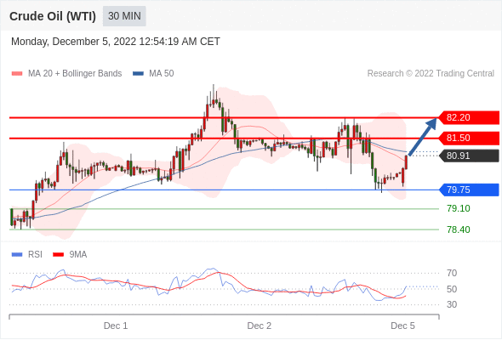The image size is (502, 340).
Task: Click the blue upward trend arrow
Action: pyautogui.click(x=423, y=137)
